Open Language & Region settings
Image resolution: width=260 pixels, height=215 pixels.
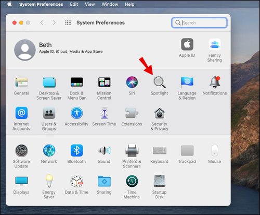click(x=187, y=82)
